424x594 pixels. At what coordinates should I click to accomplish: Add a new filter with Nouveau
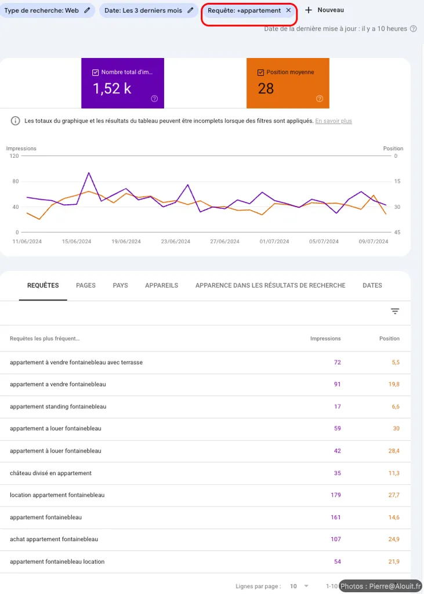click(325, 10)
